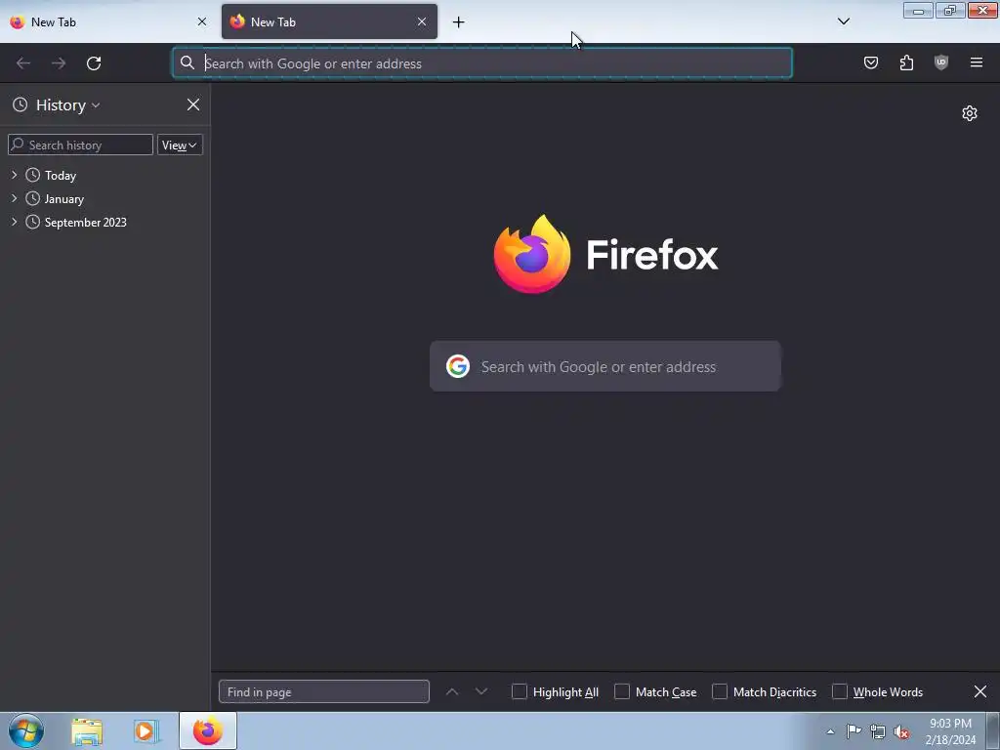Go back one page with the back arrow
This screenshot has height=750, width=1000.
23,63
